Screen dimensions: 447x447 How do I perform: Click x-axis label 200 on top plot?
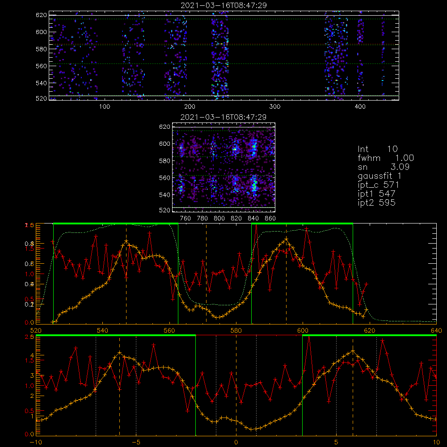click(x=190, y=107)
